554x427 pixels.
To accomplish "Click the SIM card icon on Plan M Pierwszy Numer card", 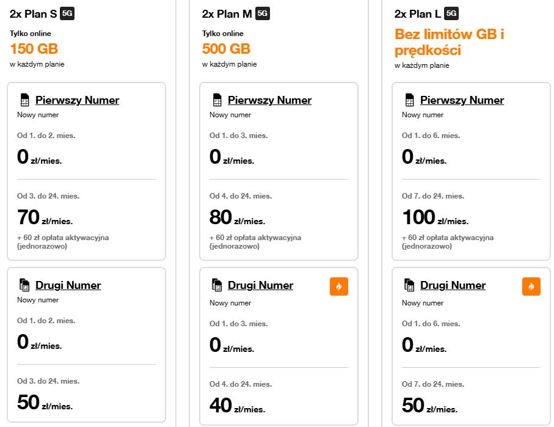I will (217, 99).
